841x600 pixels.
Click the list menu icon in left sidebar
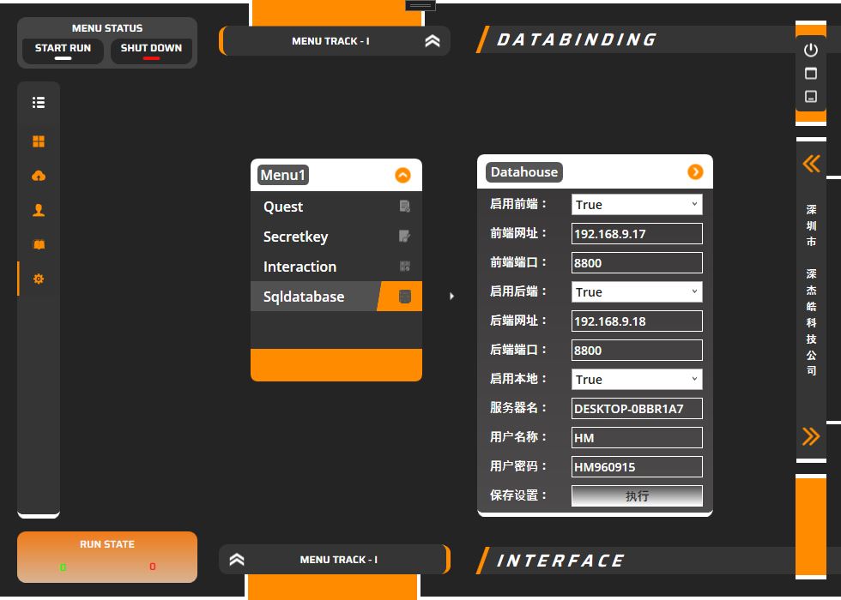(x=39, y=103)
